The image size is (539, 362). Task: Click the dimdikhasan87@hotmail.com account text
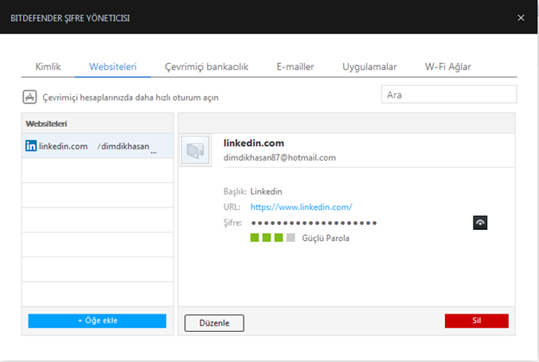[x=280, y=158]
